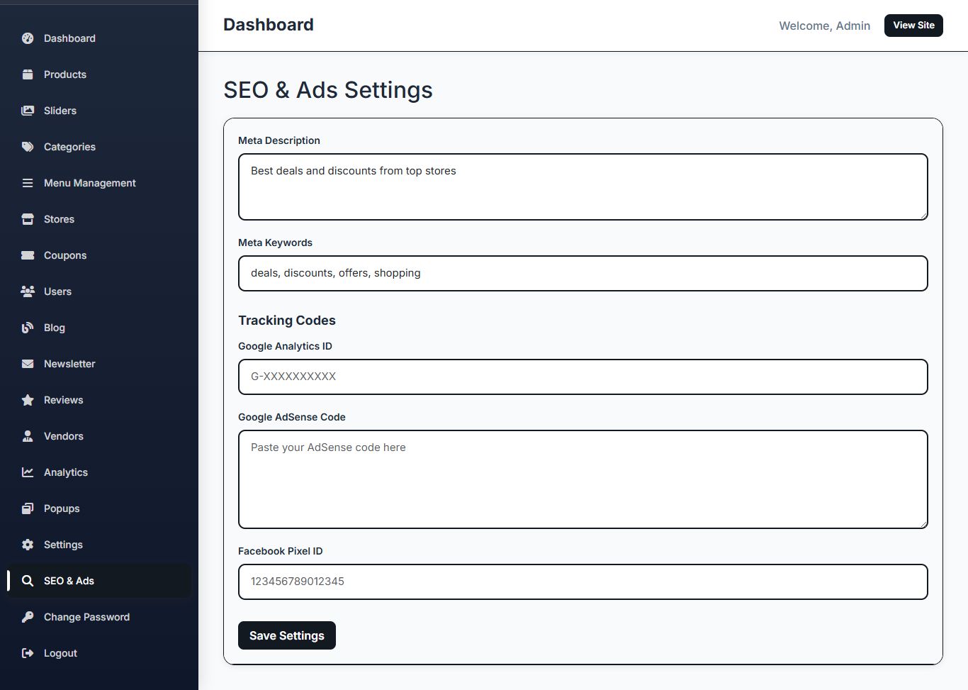The image size is (968, 690).
Task: Click the Logout arrow icon
Action: tap(28, 653)
